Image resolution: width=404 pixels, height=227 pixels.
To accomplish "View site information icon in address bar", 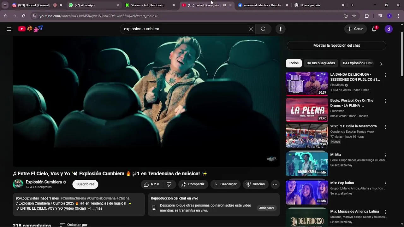I will (34, 16).
